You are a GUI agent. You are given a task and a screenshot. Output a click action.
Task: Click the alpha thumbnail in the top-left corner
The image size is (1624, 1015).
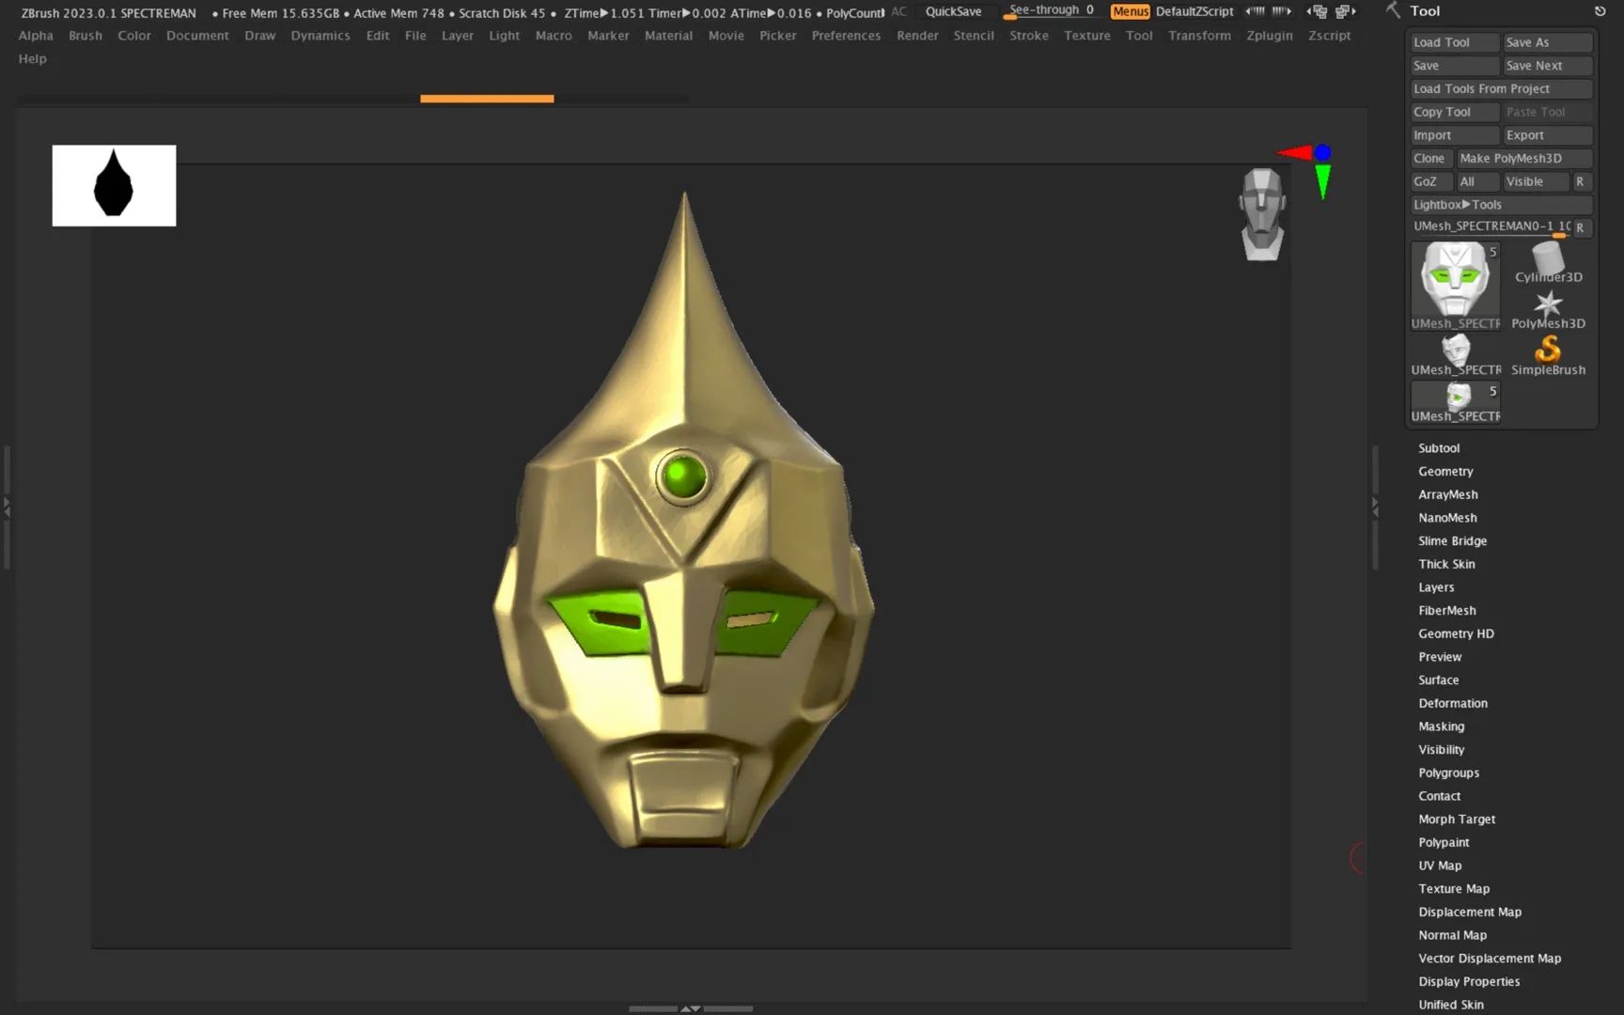click(x=114, y=185)
